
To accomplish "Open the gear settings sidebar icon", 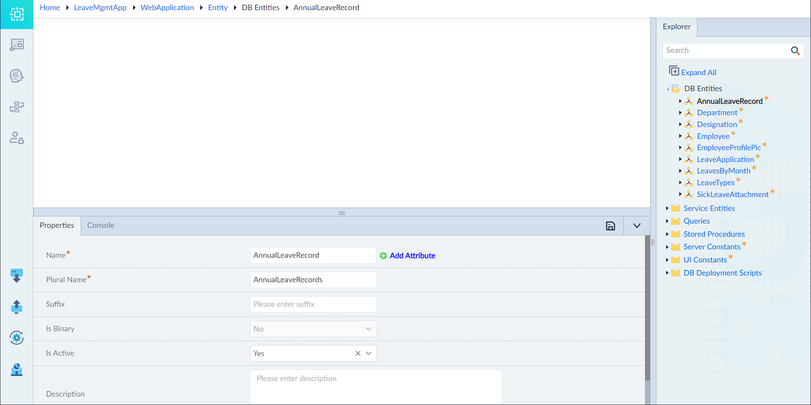I will [x=16, y=337].
